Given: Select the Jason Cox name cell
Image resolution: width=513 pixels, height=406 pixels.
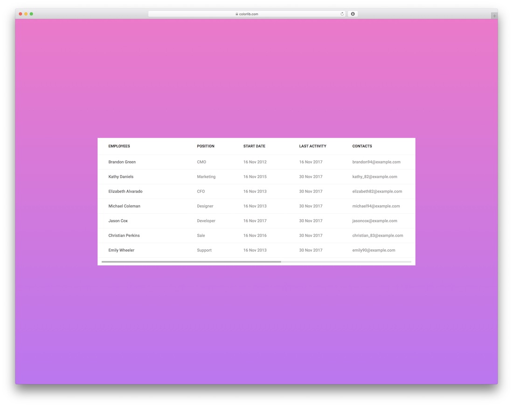Looking at the screenshot, I should pyautogui.click(x=118, y=221).
